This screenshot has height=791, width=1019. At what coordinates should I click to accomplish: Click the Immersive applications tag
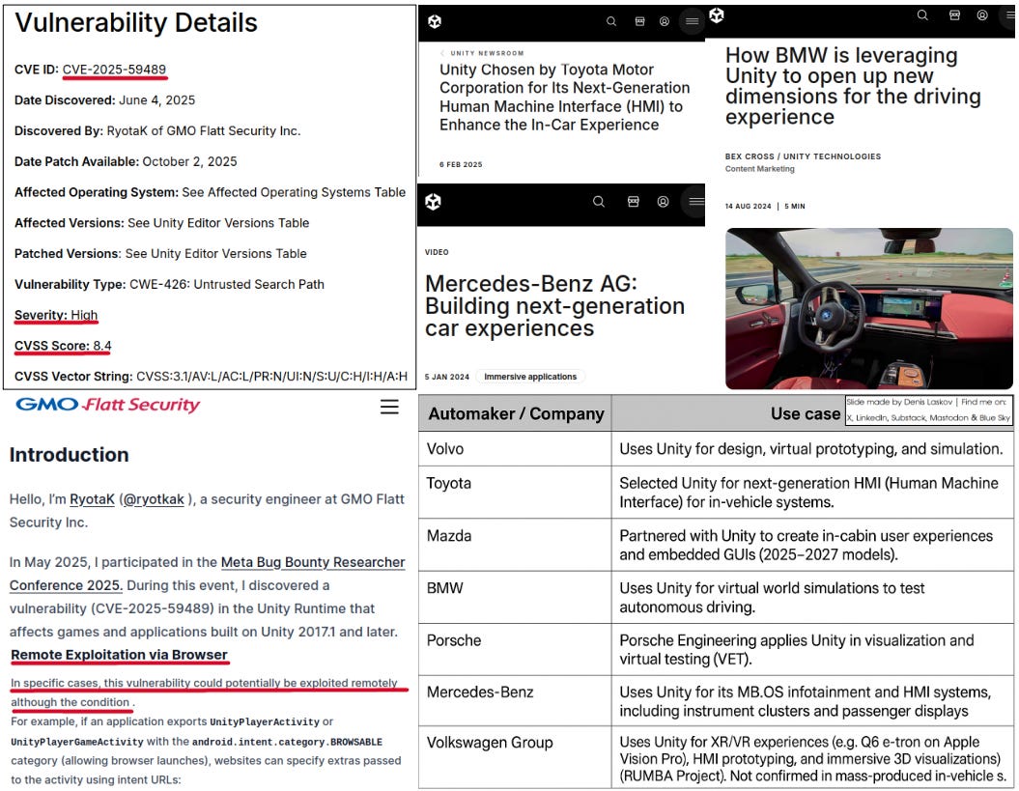[530, 377]
